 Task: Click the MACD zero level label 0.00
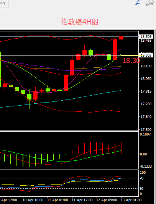(x=143, y=154)
